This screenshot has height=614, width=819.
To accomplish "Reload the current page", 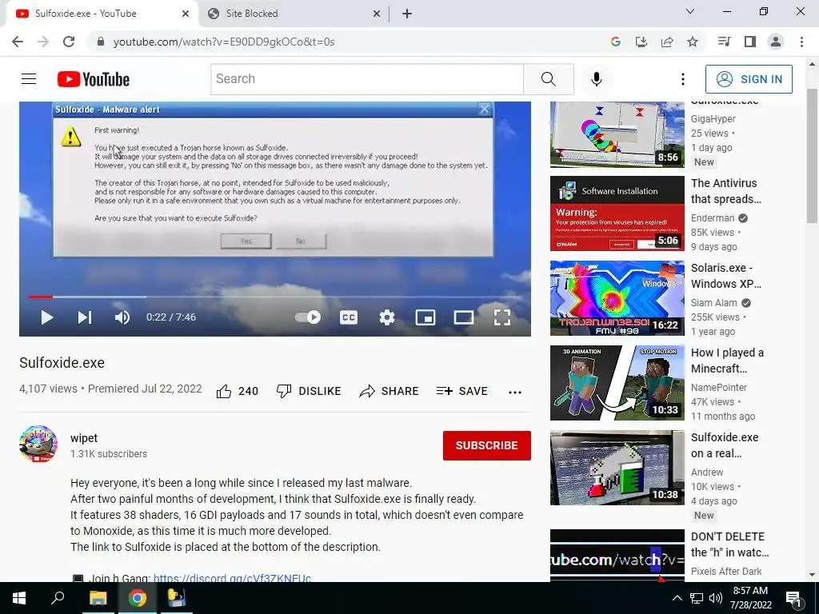I will tap(69, 42).
